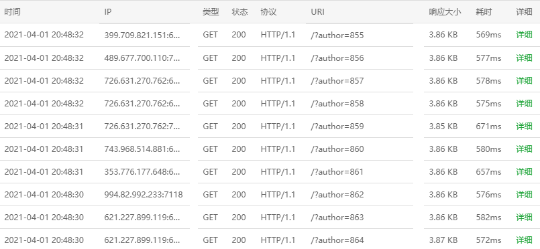540x249 pixels.
Task: Open 详细 link for /?author=855 row
Action: pyautogui.click(x=524, y=35)
